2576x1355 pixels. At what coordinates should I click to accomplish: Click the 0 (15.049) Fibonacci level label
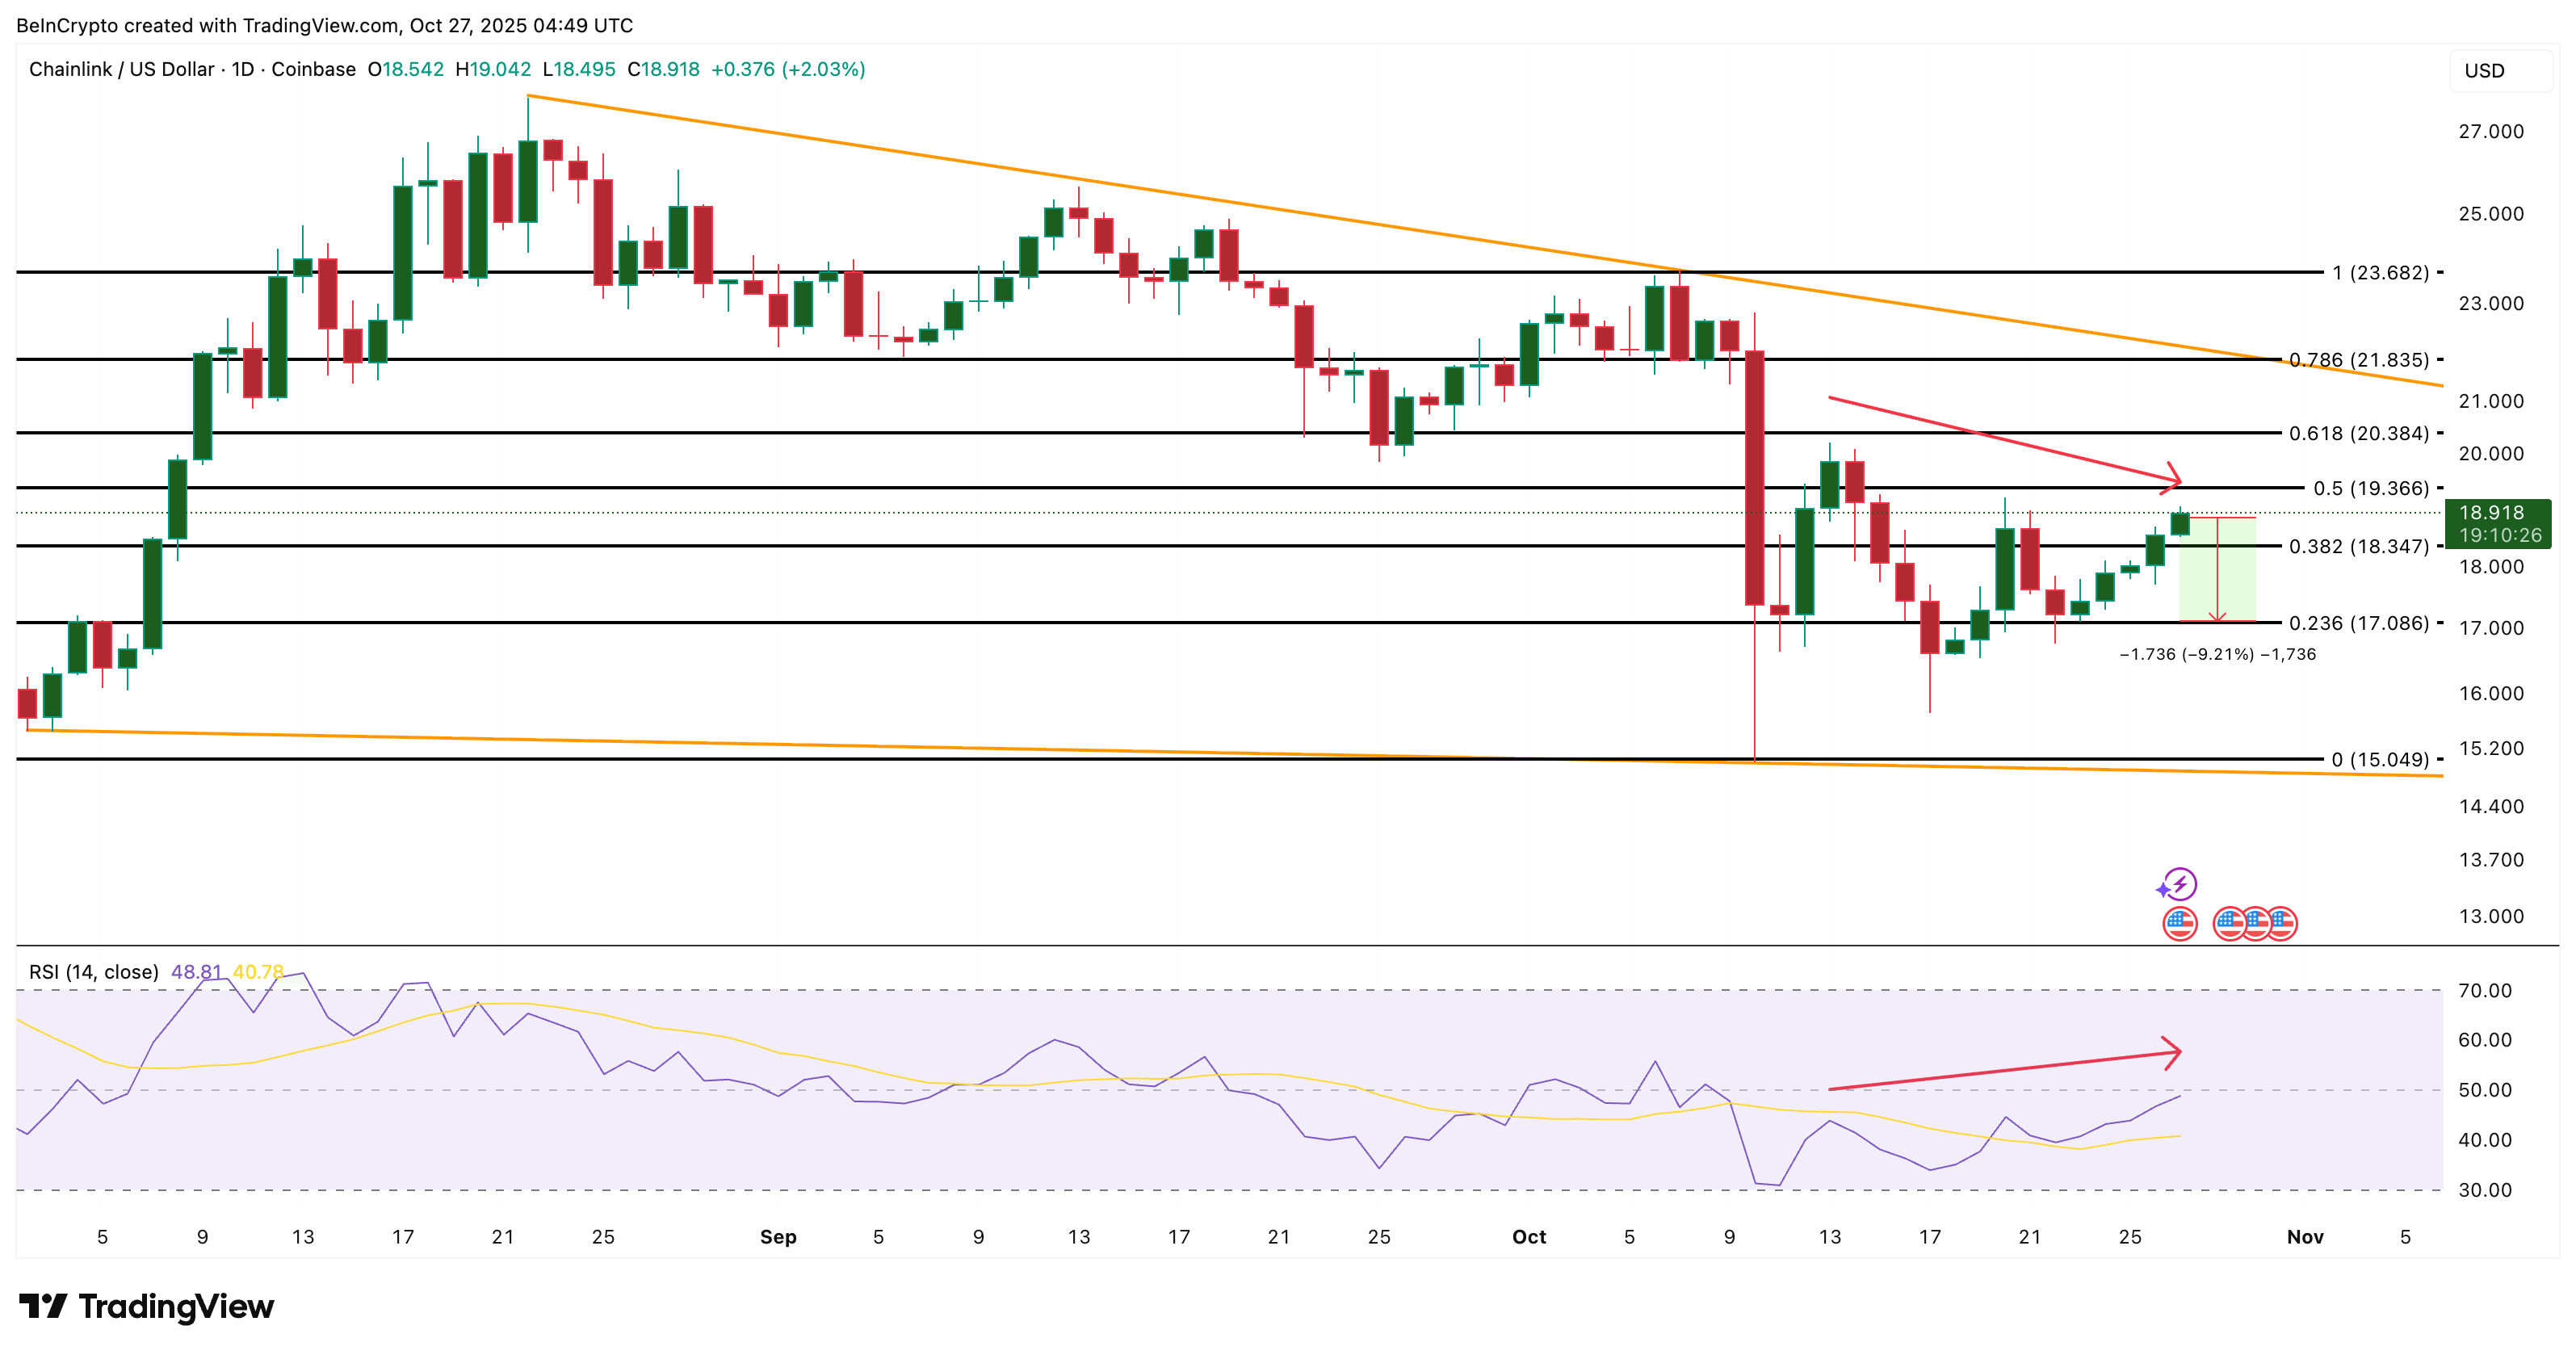pyautogui.click(x=2380, y=759)
